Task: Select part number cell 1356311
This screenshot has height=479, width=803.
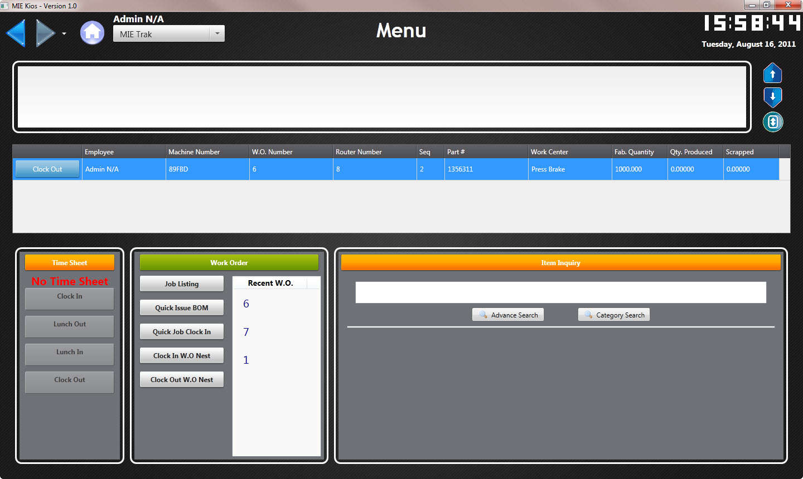Action: pyautogui.click(x=486, y=169)
